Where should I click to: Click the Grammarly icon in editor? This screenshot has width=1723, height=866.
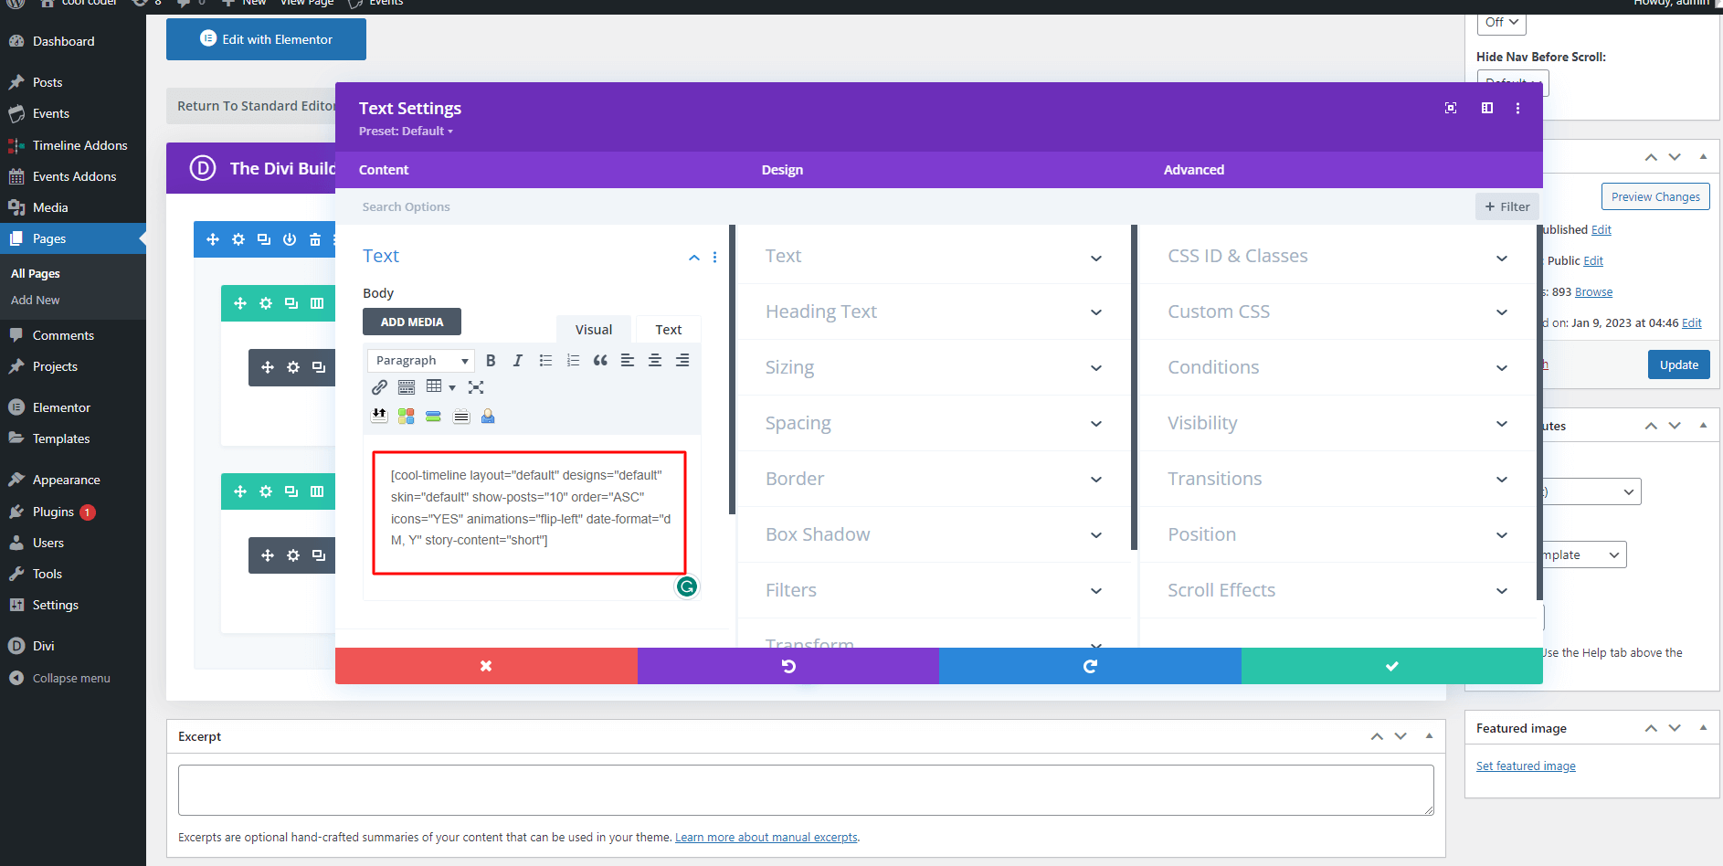(x=687, y=586)
